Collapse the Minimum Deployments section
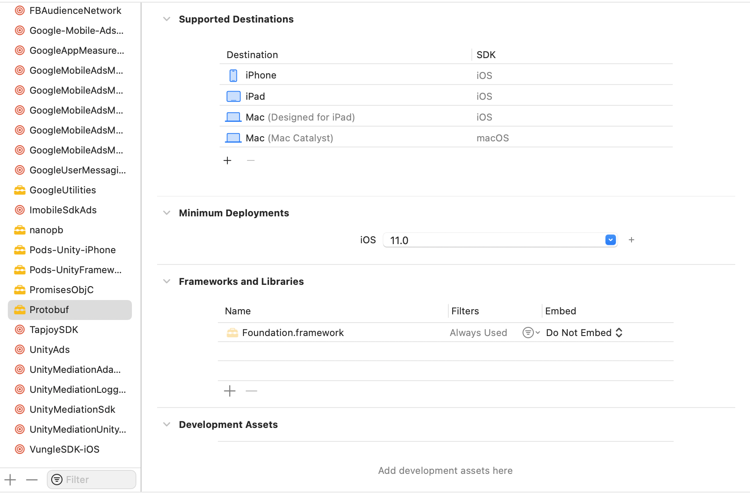 167,213
